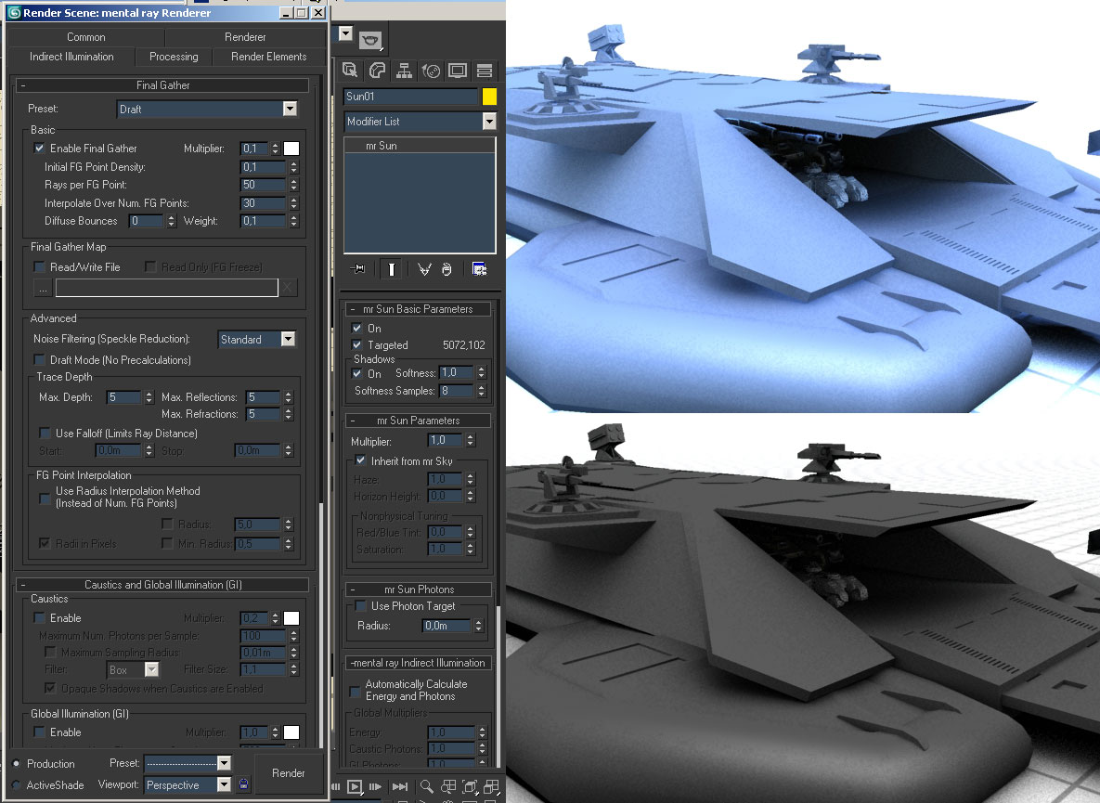This screenshot has width=1100, height=803.
Task: Toggle the viewport lock icon beside Perspective
Action: [x=243, y=784]
